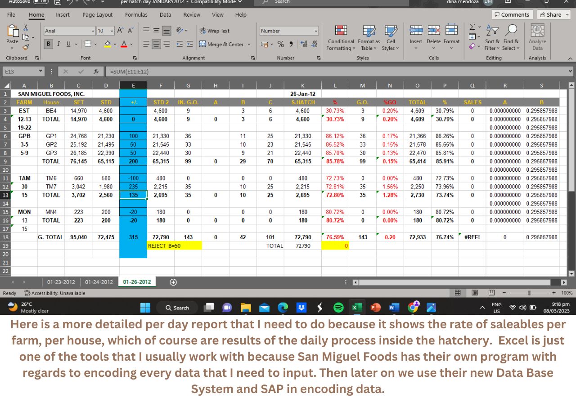Cut selection with the scissors icon
Viewport: 576px width, 398px height.
(26, 28)
